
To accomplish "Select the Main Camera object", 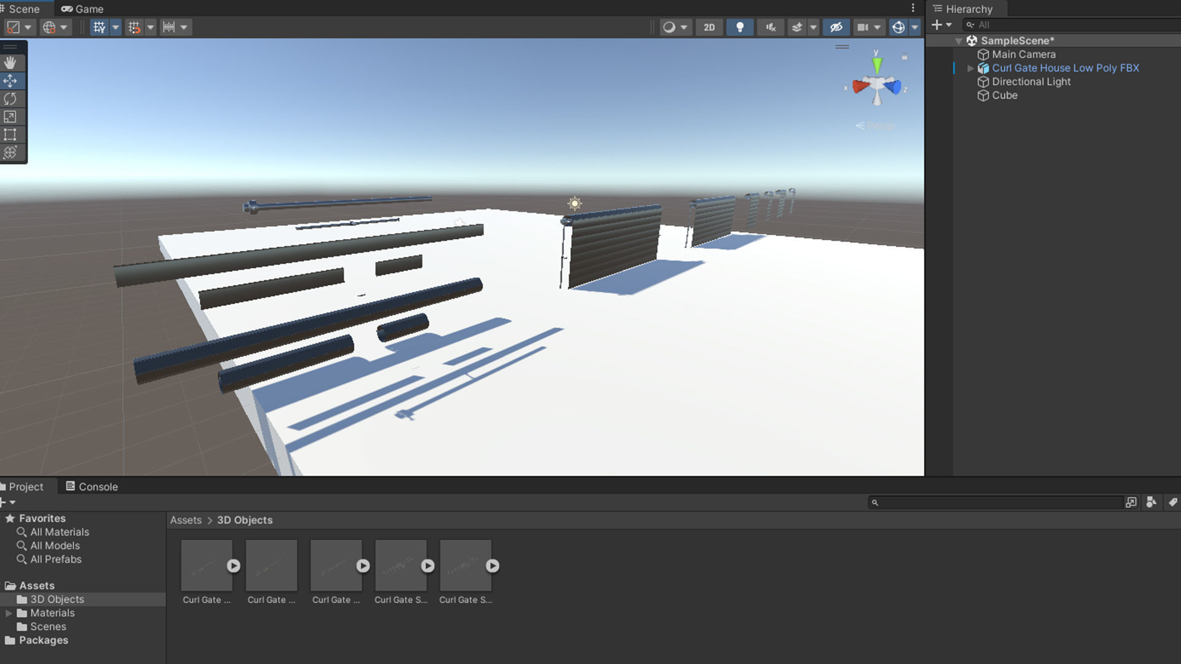I will click(x=1023, y=54).
